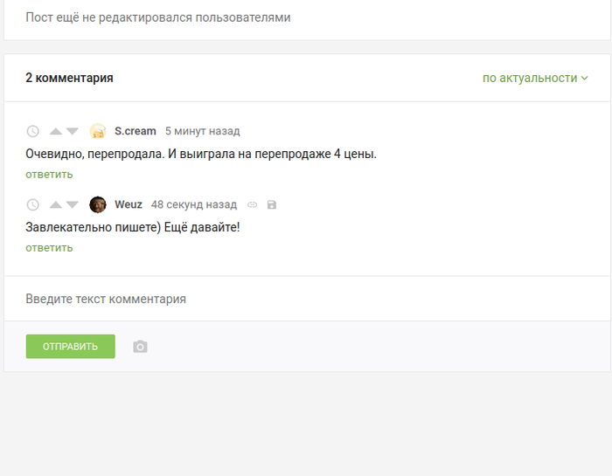
Task: Click the clock icon beside Weuz's comment
Action: (x=33, y=205)
